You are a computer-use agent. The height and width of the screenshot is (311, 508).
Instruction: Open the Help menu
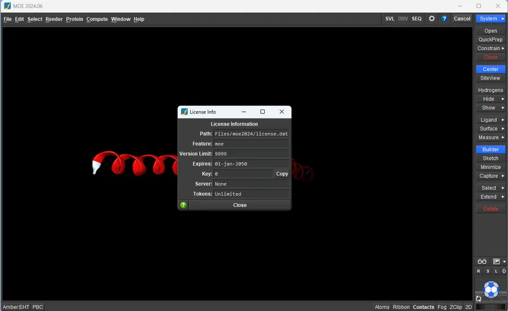pos(139,19)
